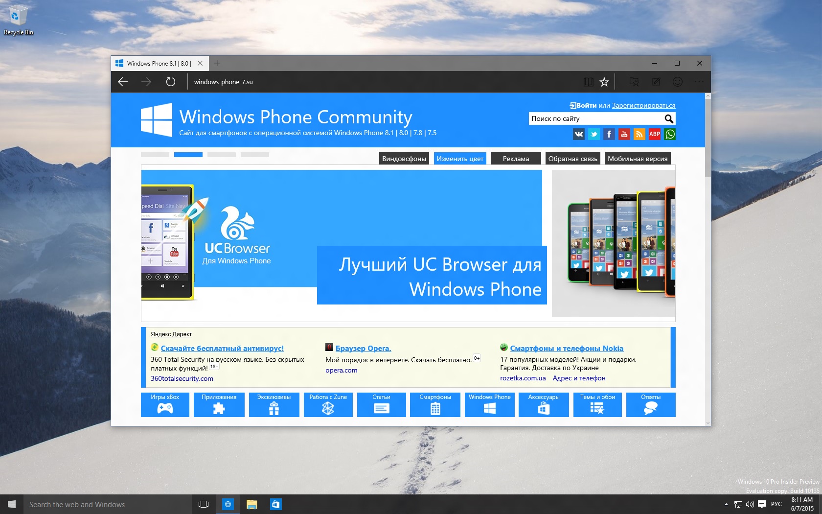Click the browser forward arrow
This screenshot has height=514, width=822.
pyautogui.click(x=146, y=82)
